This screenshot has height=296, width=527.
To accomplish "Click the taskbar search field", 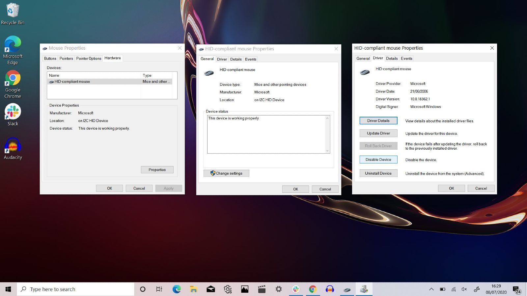I will (76, 289).
